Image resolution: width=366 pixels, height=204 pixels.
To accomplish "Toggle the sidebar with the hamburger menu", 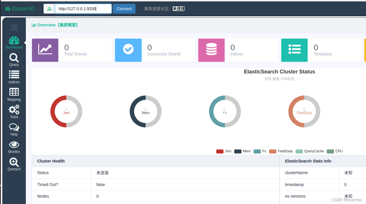I will [x=14, y=28].
